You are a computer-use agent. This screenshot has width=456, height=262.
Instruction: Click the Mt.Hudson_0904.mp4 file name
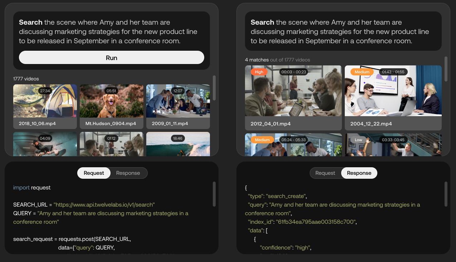(x=111, y=123)
